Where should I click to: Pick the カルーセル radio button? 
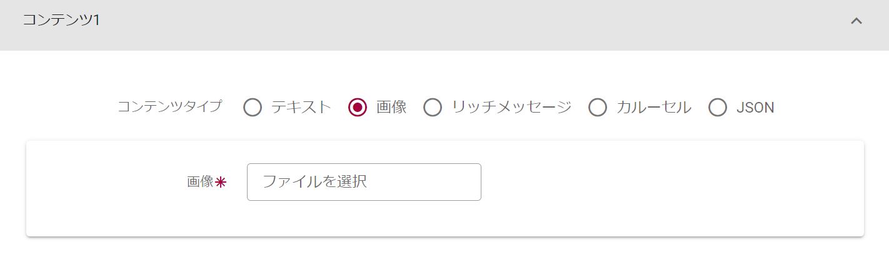(598, 108)
